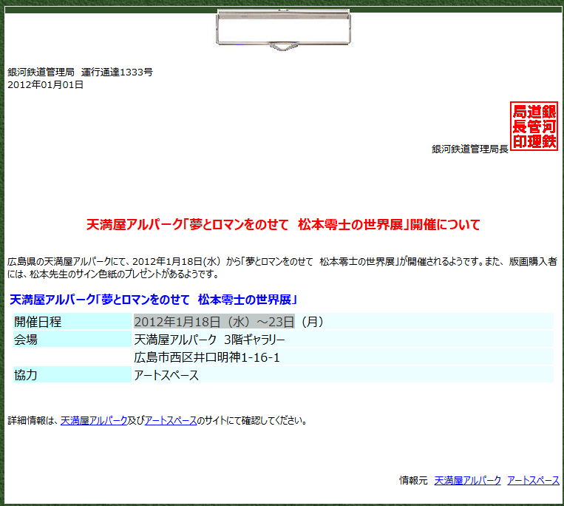564x506 pixels.
Task: Click the clipboard clip image at the top
Action: tap(283, 29)
